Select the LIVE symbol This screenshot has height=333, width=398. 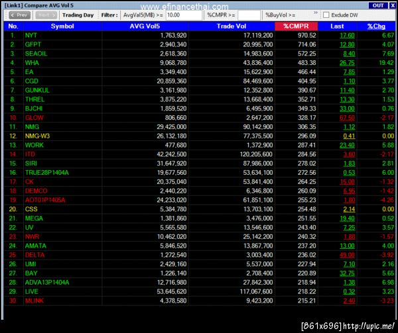[x=31, y=291]
